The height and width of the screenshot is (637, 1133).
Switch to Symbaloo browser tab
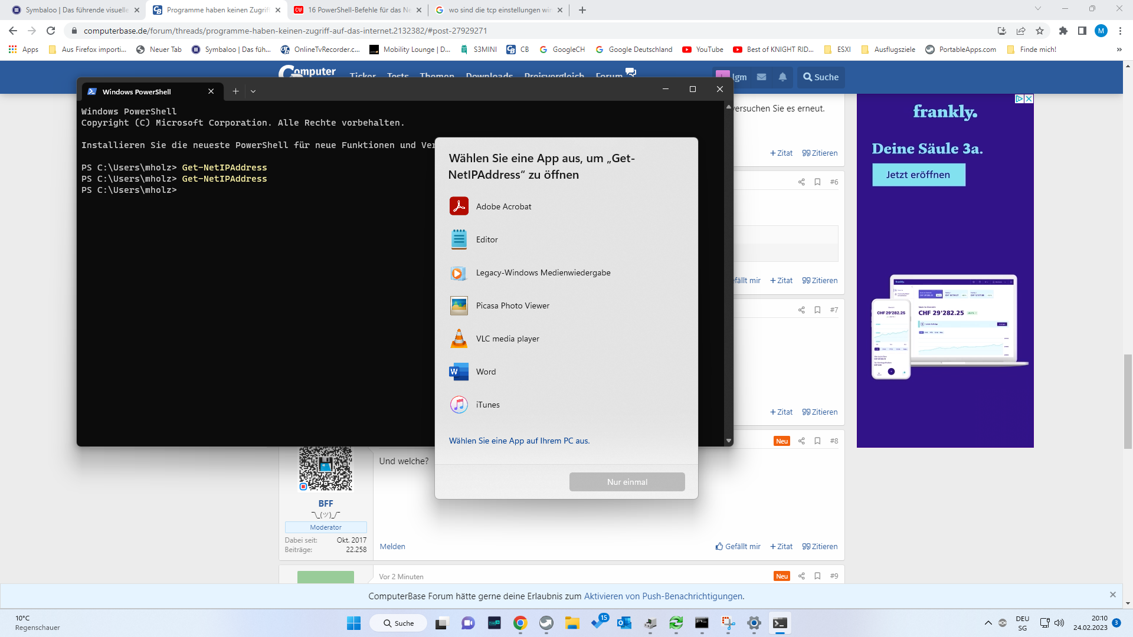[x=76, y=10]
